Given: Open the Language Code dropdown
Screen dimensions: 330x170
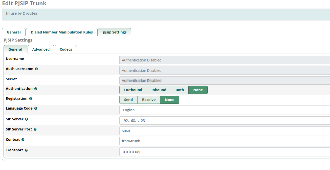Looking at the screenshot, I should [225, 110].
